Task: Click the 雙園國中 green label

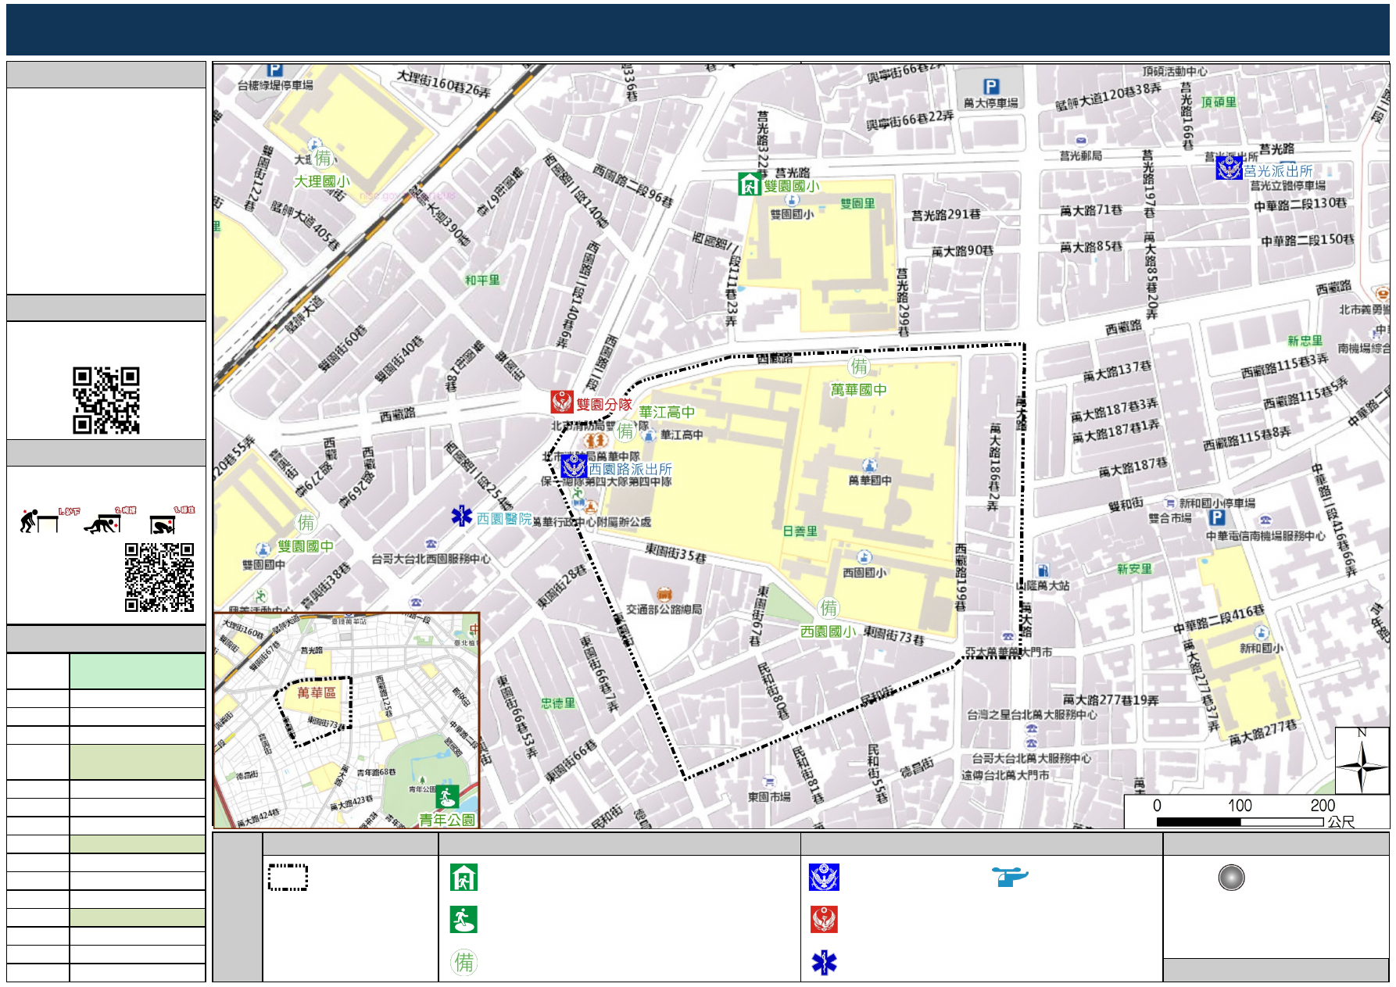Action: click(306, 546)
